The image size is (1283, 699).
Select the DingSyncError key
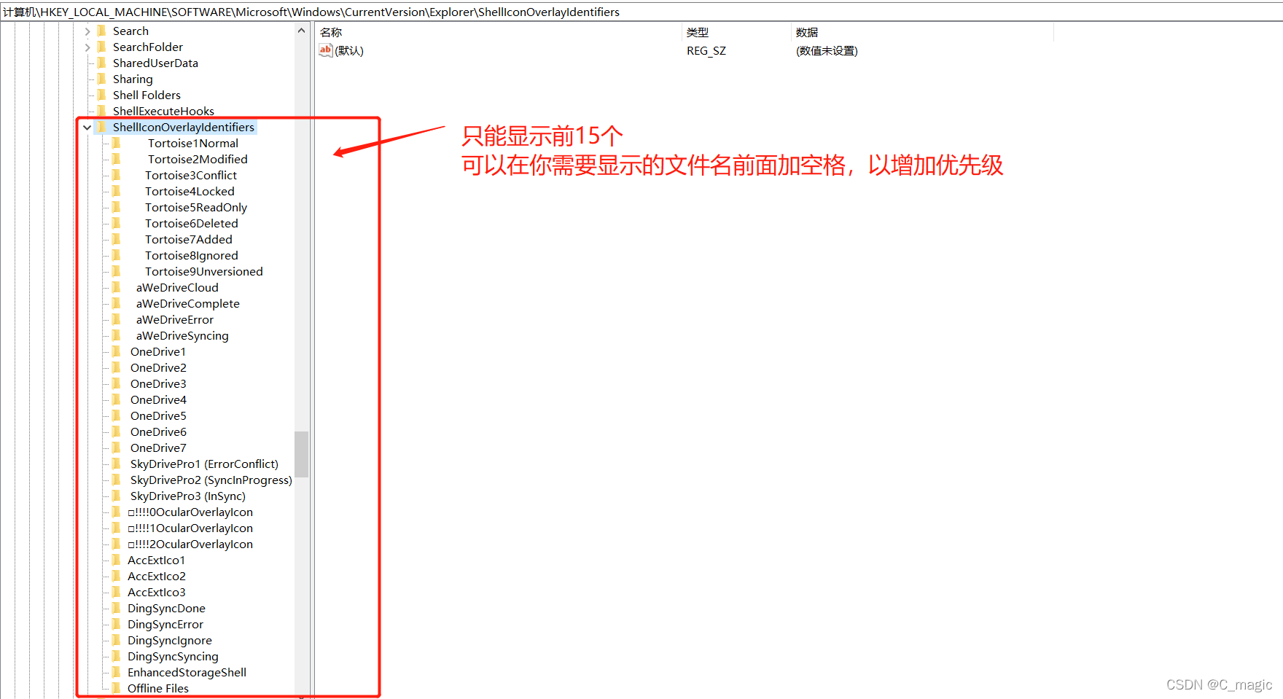pos(165,624)
